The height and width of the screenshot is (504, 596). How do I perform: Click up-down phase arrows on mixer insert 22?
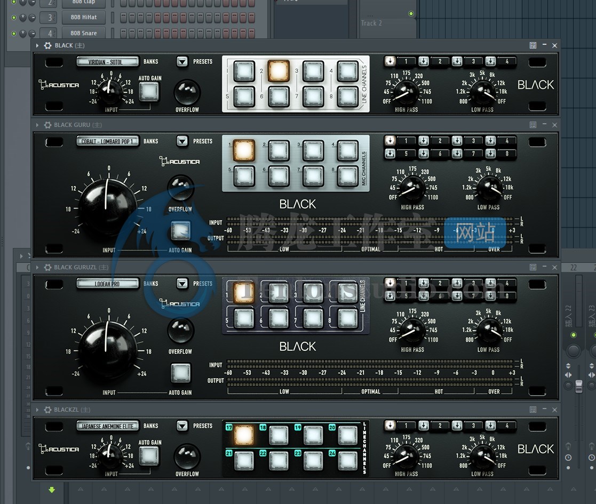[x=568, y=366]
